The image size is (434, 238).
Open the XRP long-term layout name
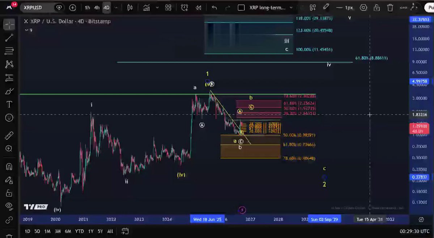pyautogui.click(x=268, y=8)
